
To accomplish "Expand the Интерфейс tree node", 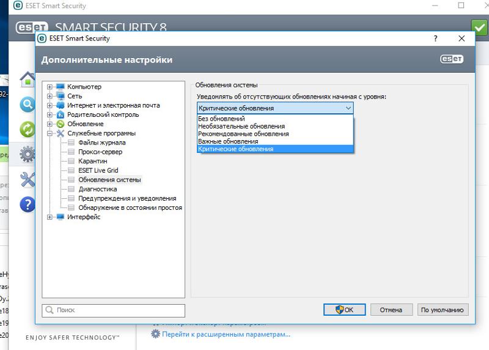I will [x=50, y=217].
